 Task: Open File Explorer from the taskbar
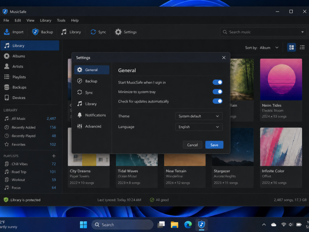tap(175, 225)
